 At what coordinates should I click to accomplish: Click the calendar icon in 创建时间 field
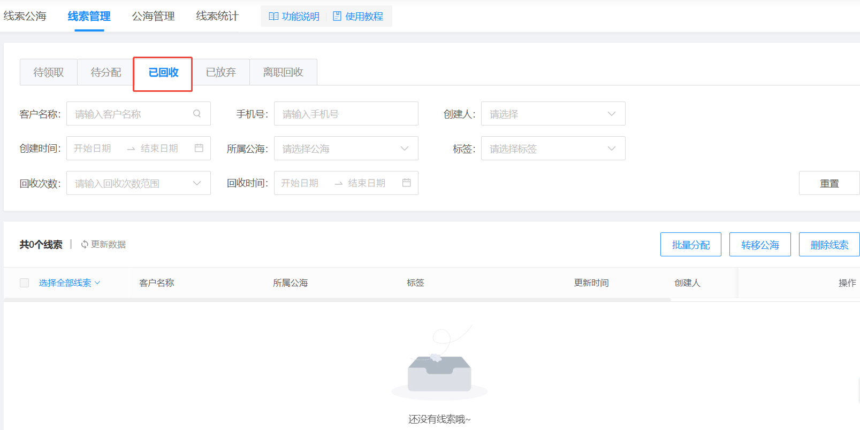(199, 148)
